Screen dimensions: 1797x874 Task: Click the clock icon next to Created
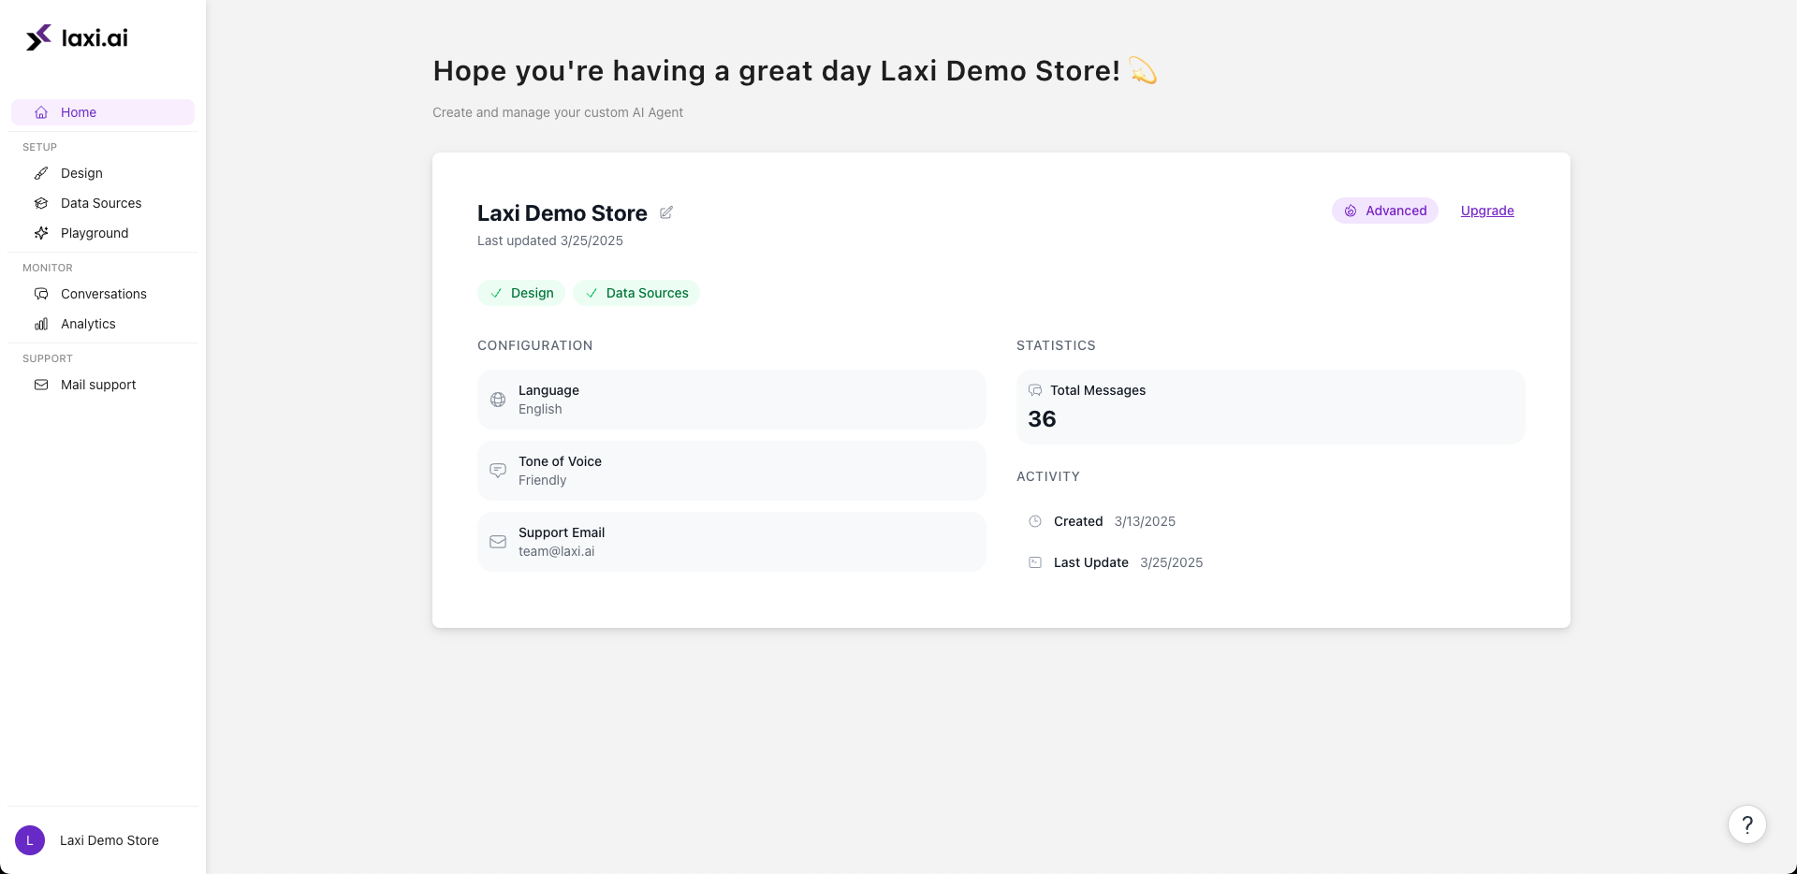click(x=1035, y=521)
